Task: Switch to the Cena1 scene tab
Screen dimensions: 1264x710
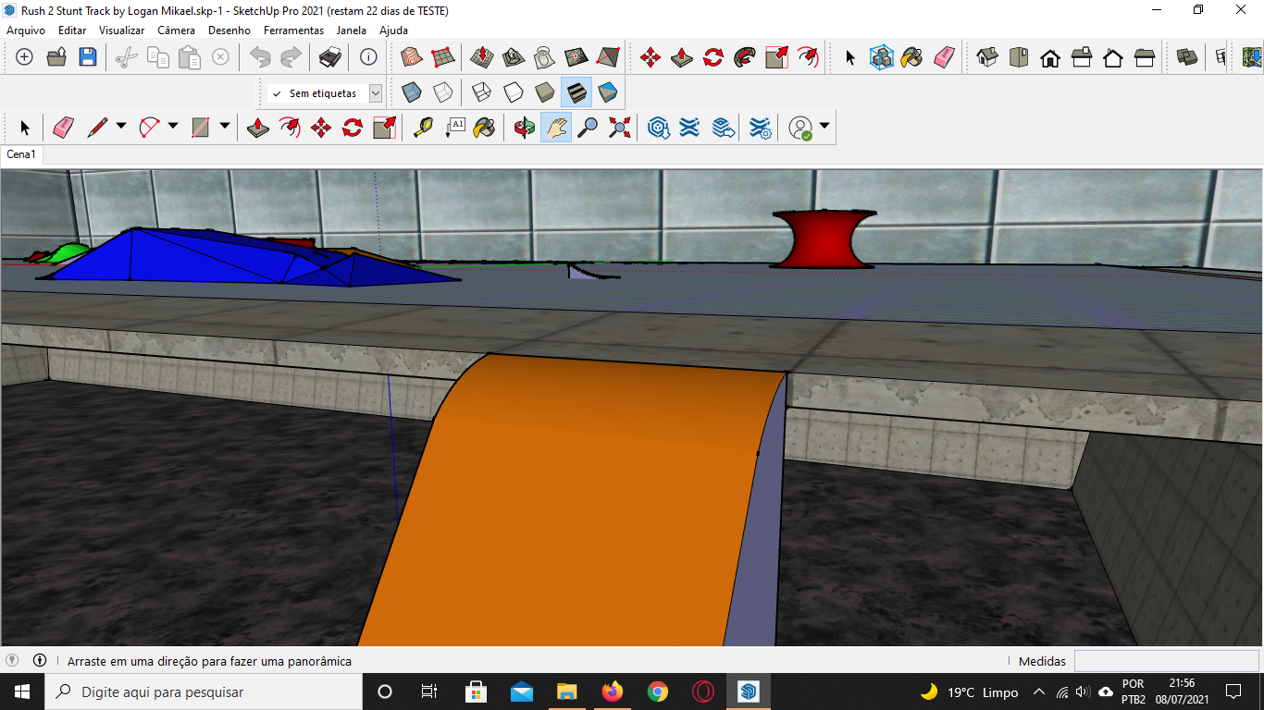Action: 21,154
